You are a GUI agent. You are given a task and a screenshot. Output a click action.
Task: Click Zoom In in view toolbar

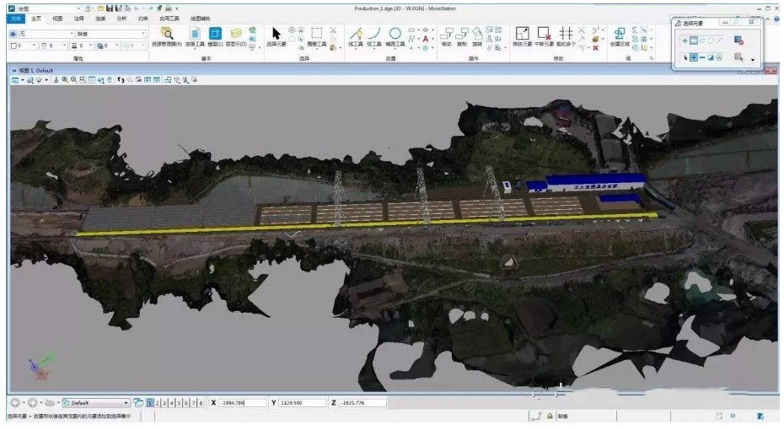pyautogui.click(x=65, y=80)
